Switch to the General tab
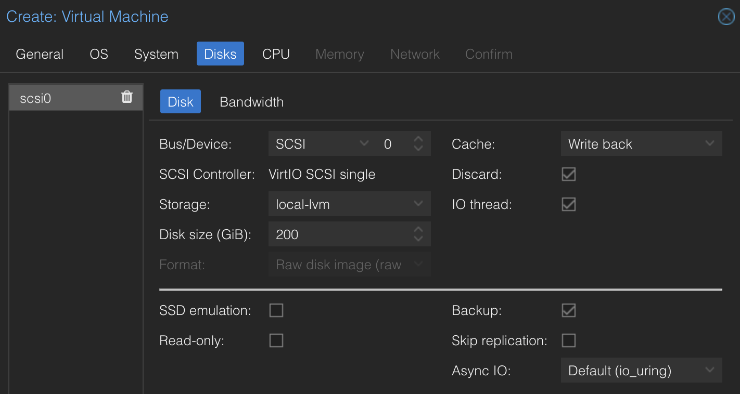The width and height of the screenshot is (740, 394). (x=40, y=54)
